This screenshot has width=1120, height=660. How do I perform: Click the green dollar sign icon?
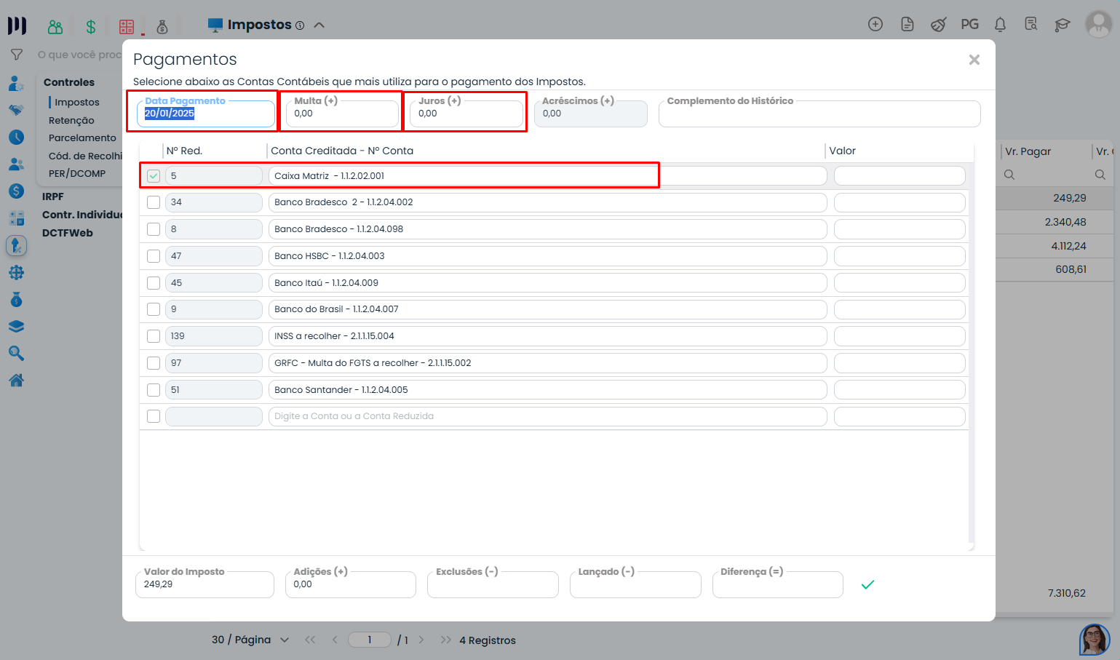[90, 27]
